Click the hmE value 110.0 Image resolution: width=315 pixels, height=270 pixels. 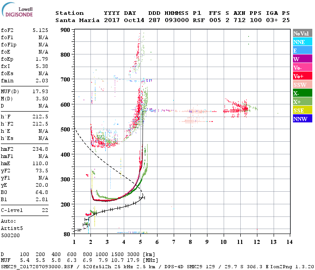coord(40,163)
